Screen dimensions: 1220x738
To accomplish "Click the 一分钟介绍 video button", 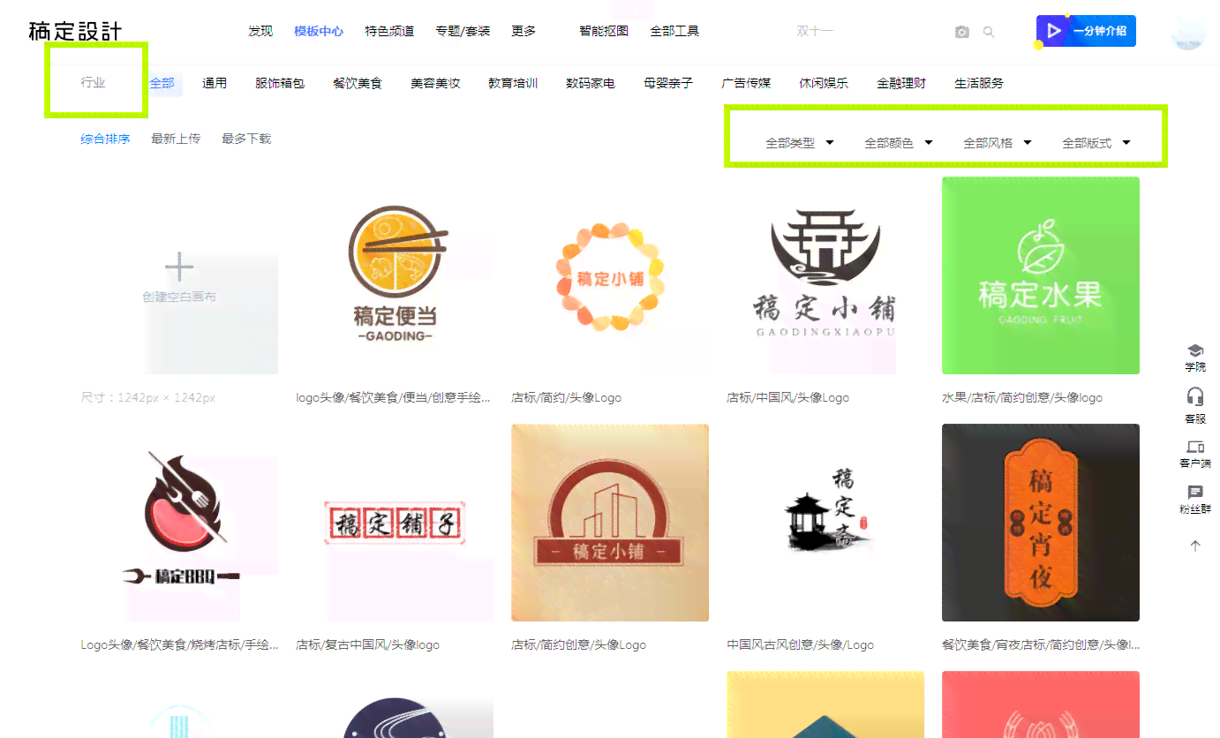I will pos(1087,31).
